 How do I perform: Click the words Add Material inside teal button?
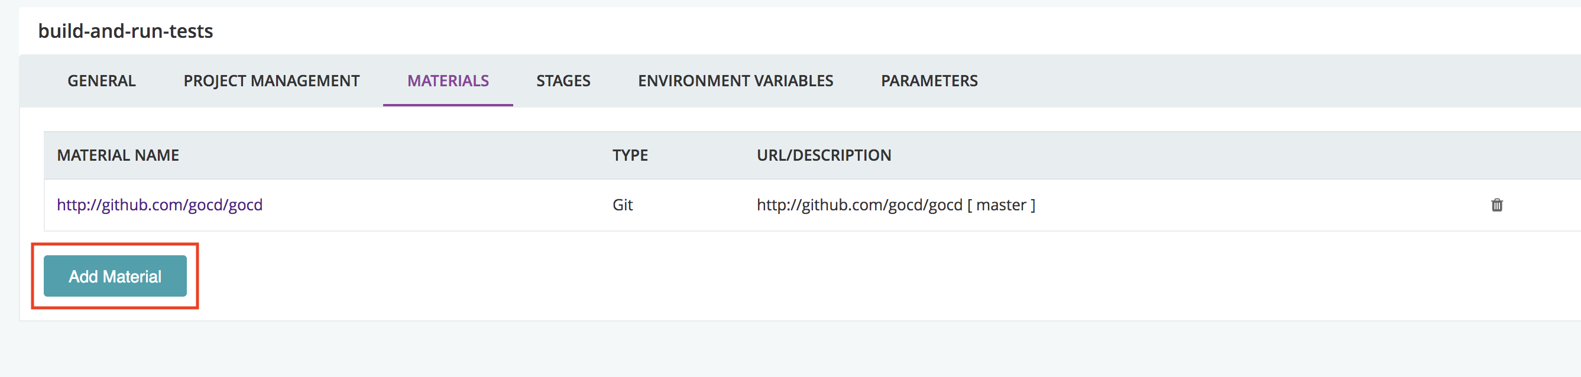tap(115, 277)
